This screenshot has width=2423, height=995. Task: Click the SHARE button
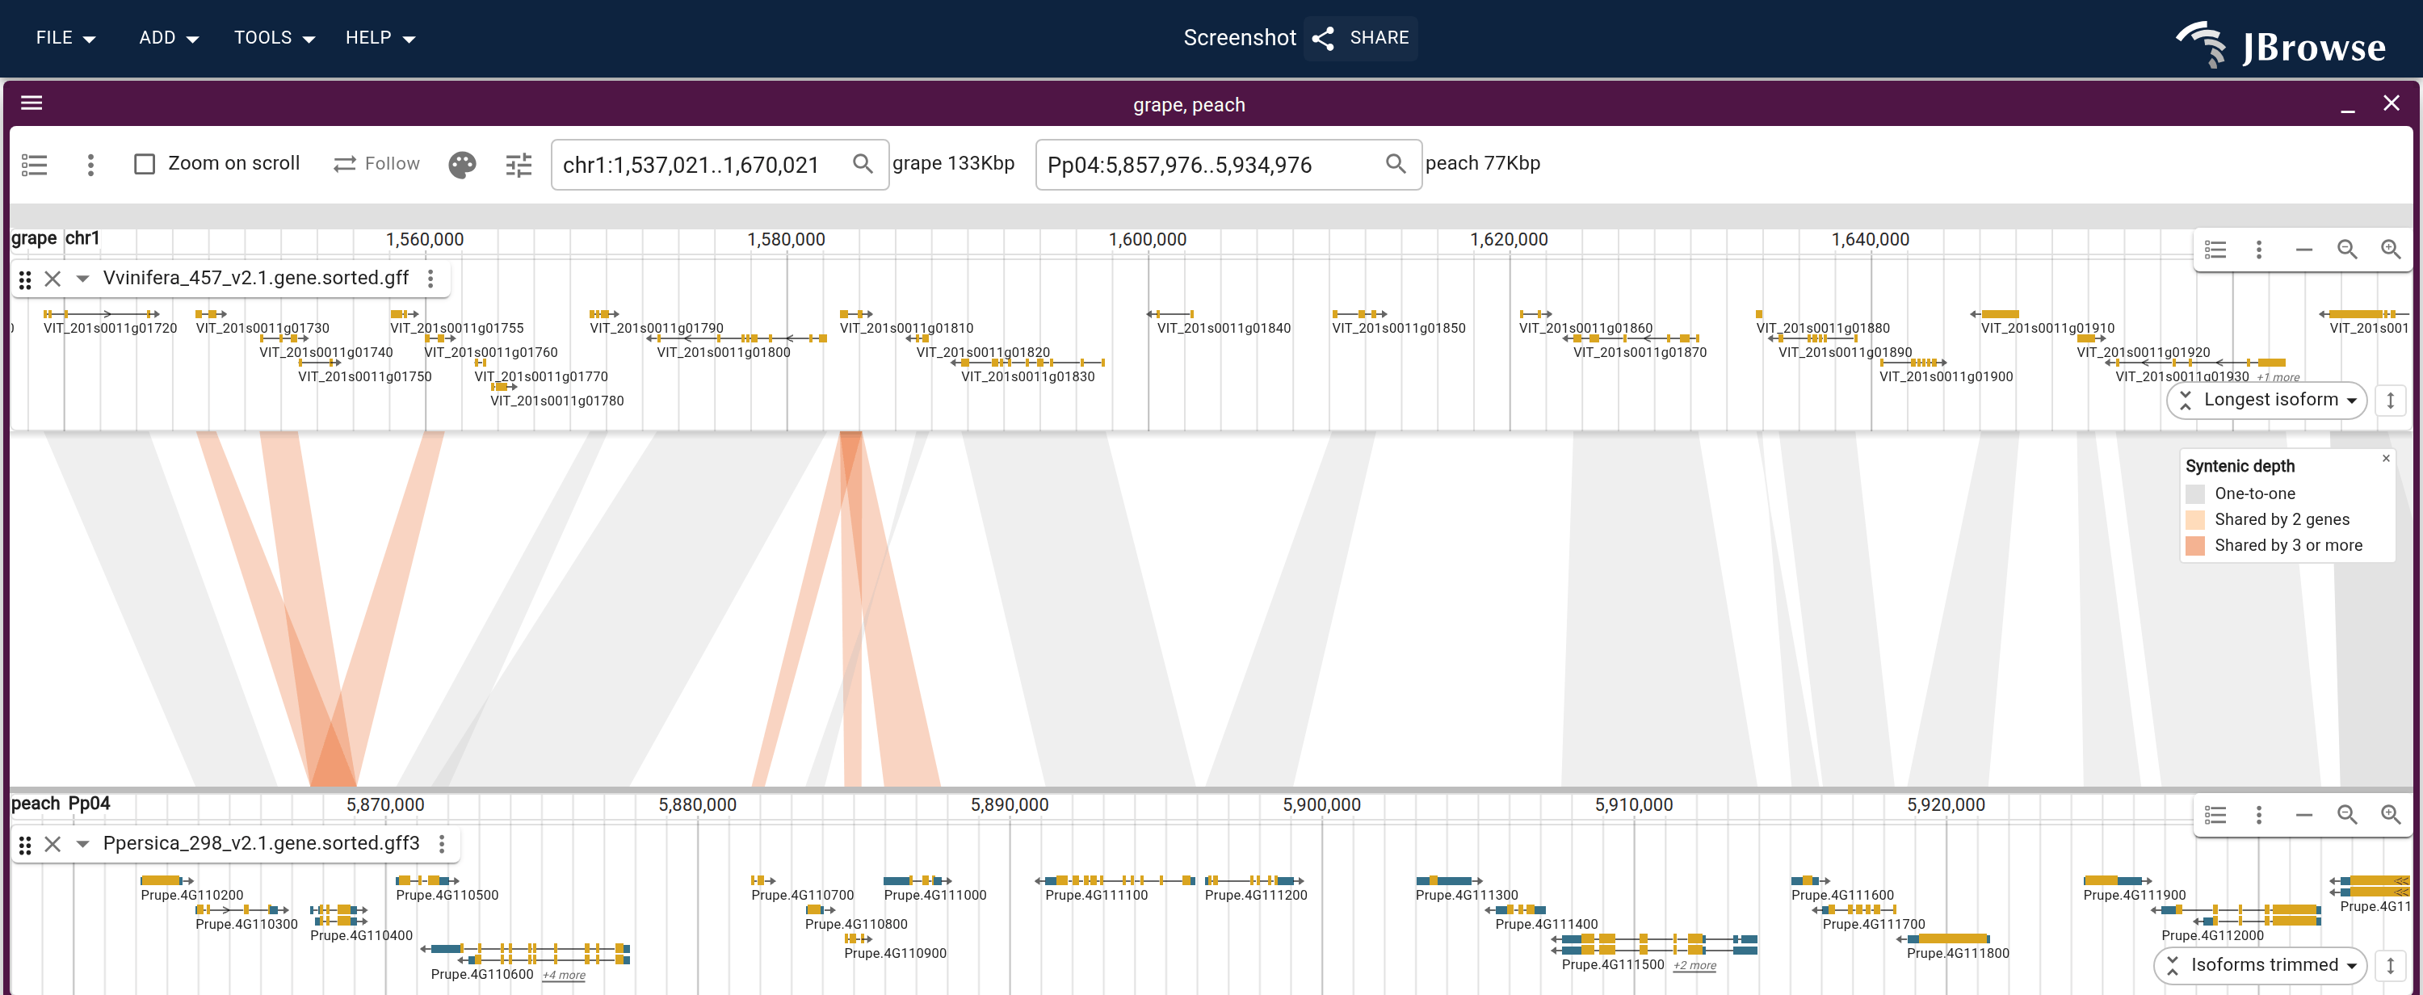tap(1361, 38)
